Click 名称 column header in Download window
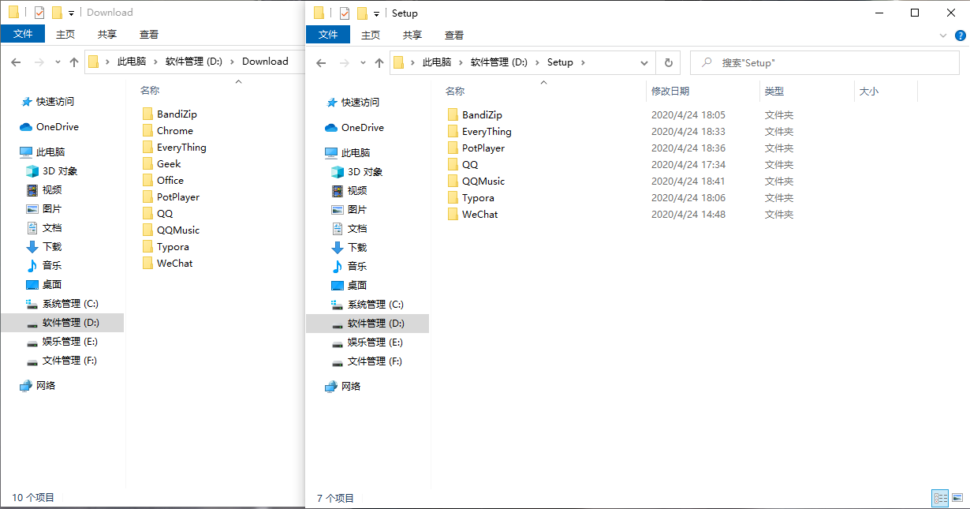This screenshot has height=509, width=970. click(150, 91)
